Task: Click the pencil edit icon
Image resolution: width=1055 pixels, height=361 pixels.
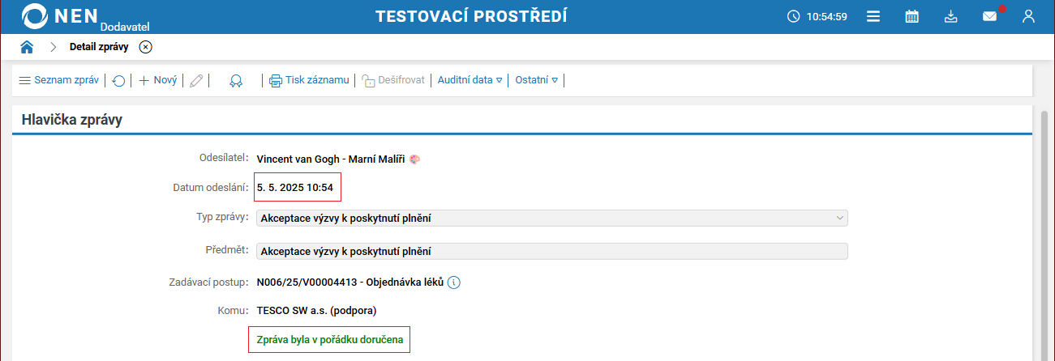Action: click(196, 81)
